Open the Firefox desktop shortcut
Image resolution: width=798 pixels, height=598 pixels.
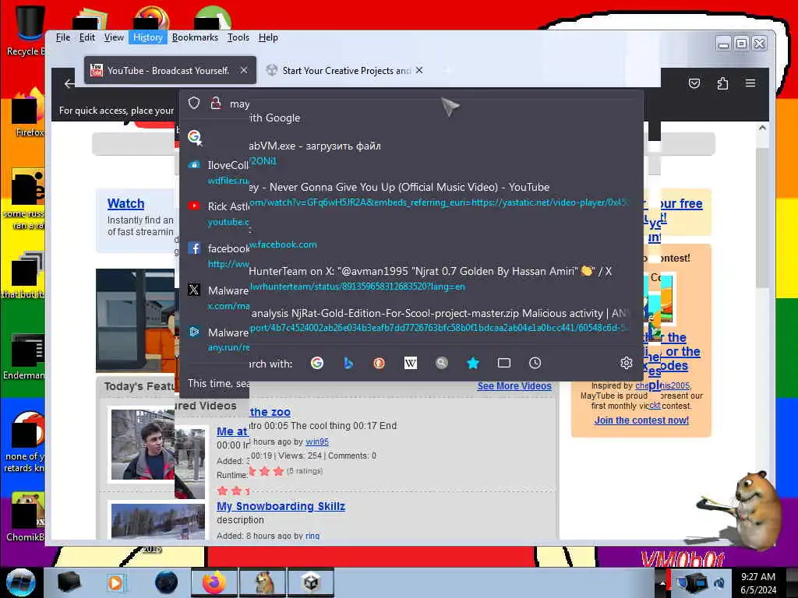pyautogui.click(x=27, y=113)
